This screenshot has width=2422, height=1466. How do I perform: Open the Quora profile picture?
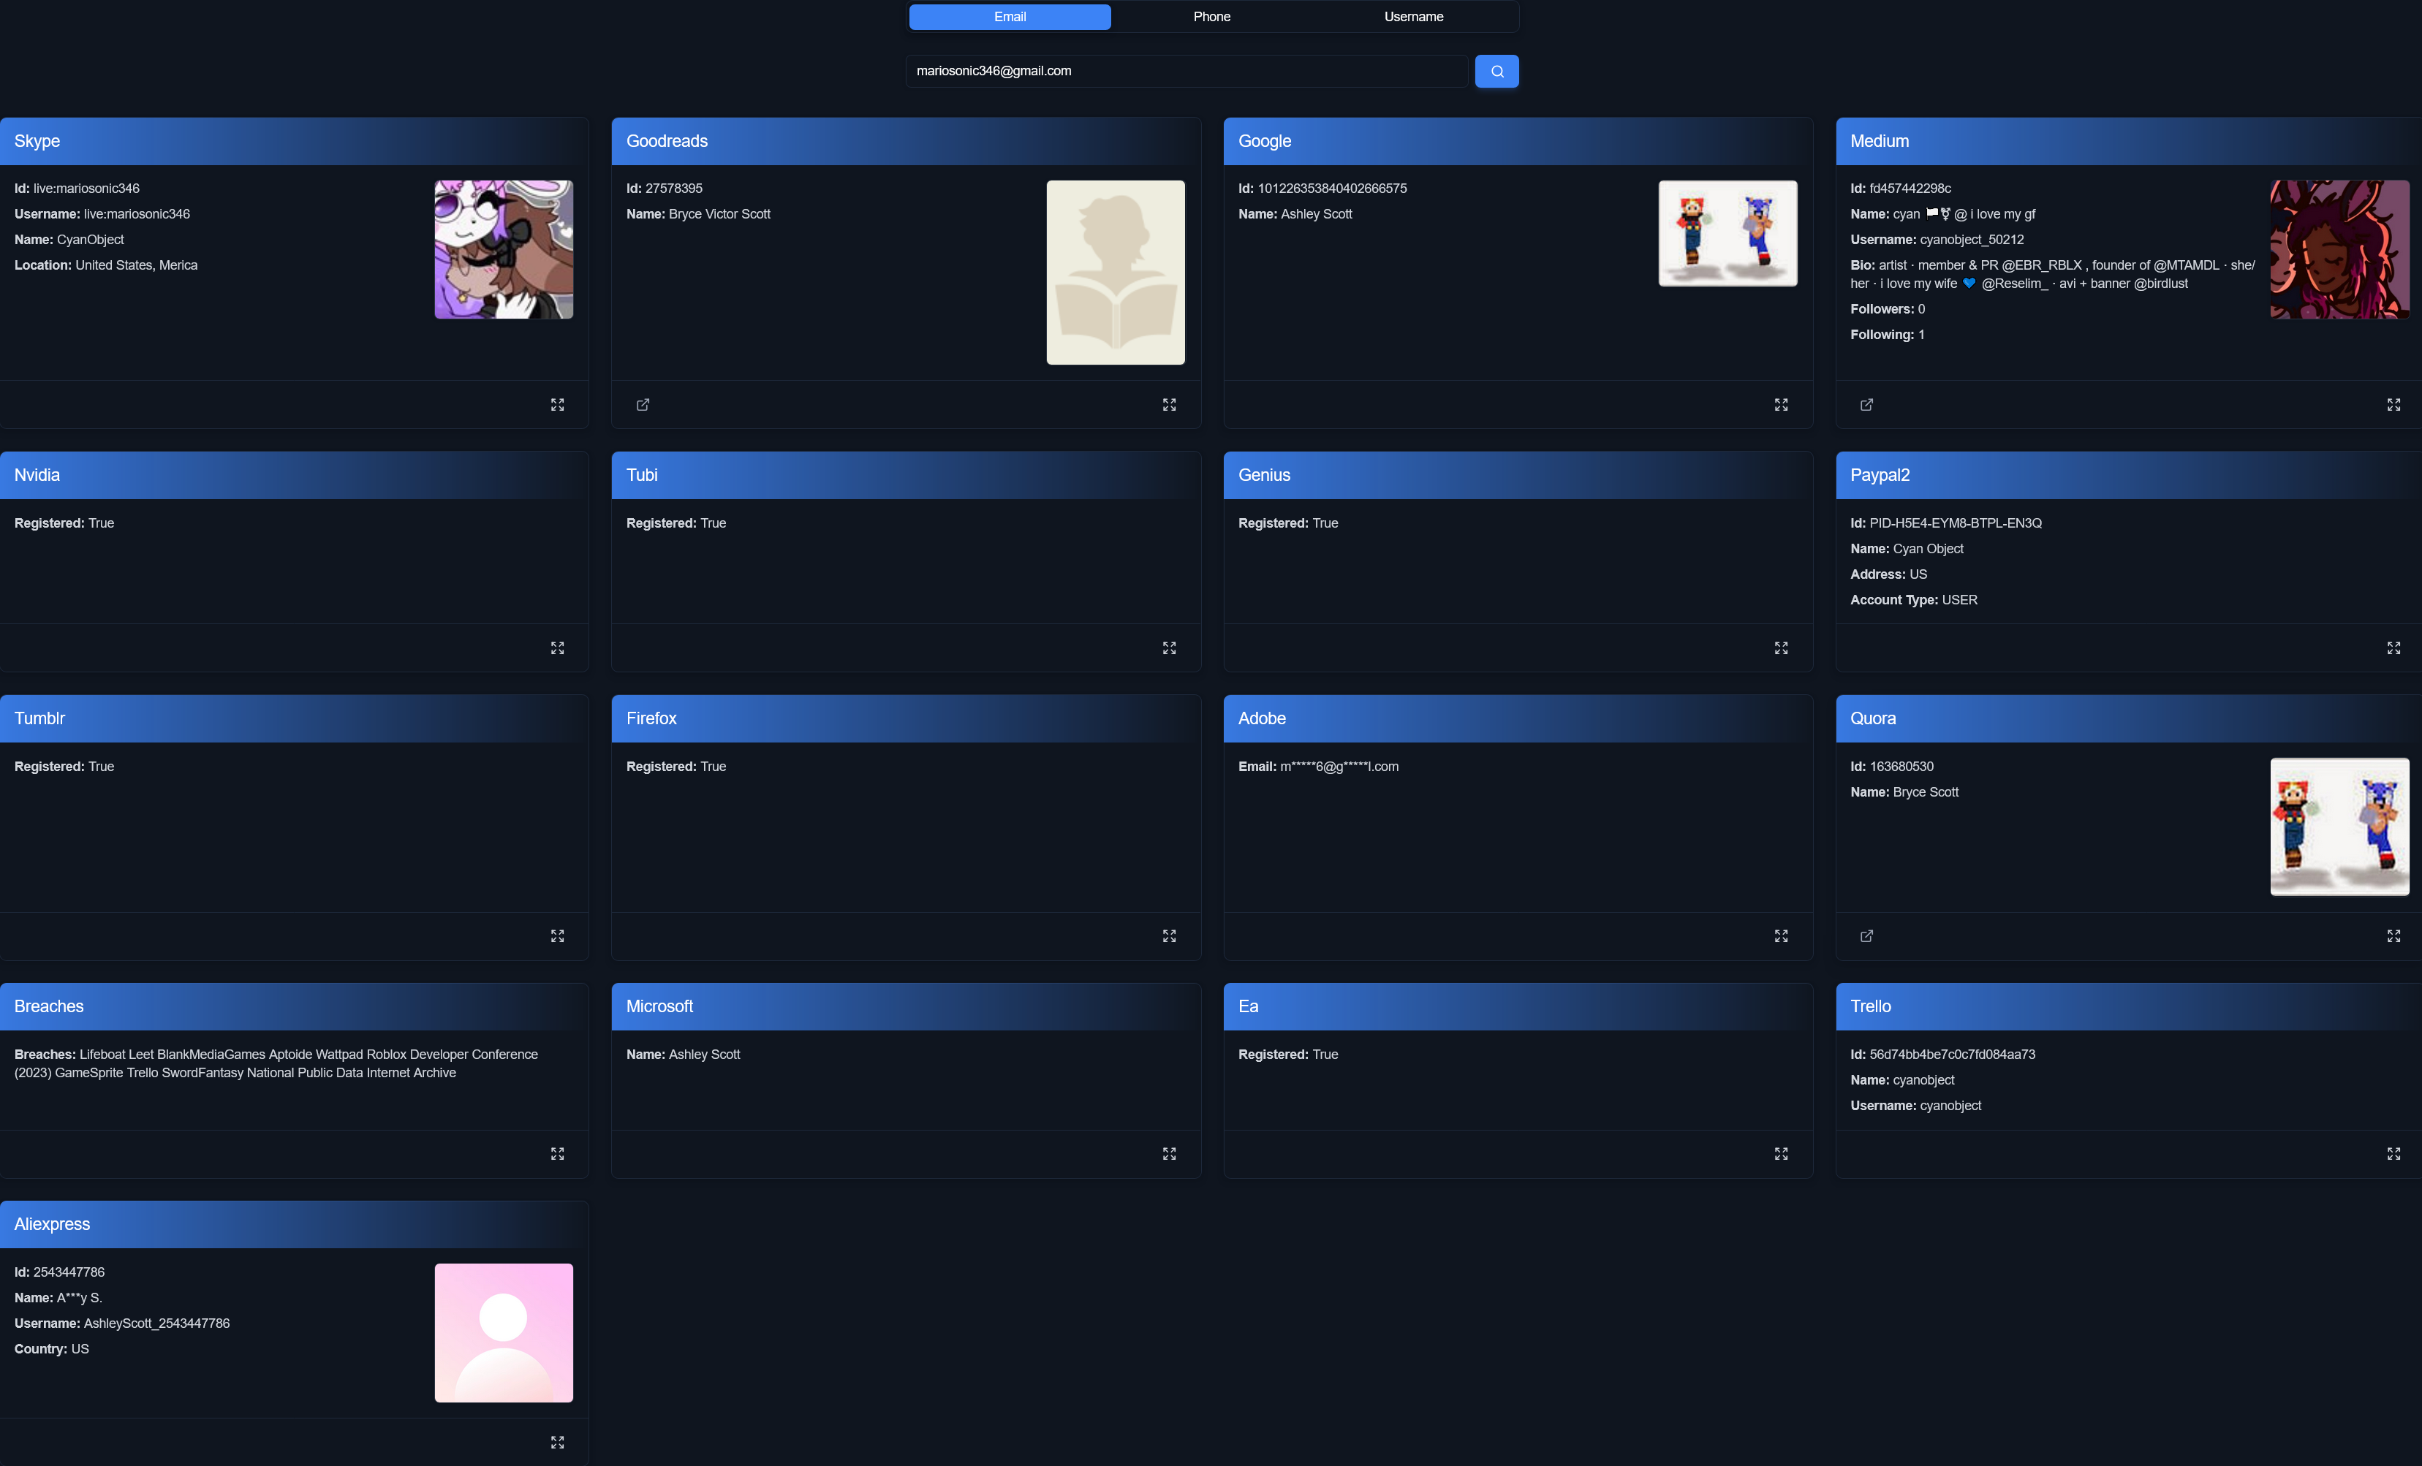click(2339, 827)
